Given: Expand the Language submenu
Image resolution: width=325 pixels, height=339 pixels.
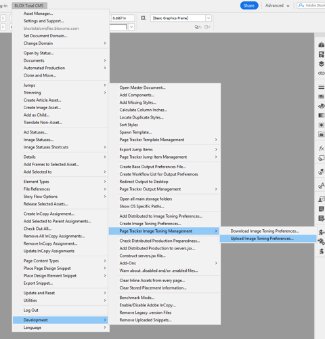Looking at the screenshot, I should coord(61,327).
